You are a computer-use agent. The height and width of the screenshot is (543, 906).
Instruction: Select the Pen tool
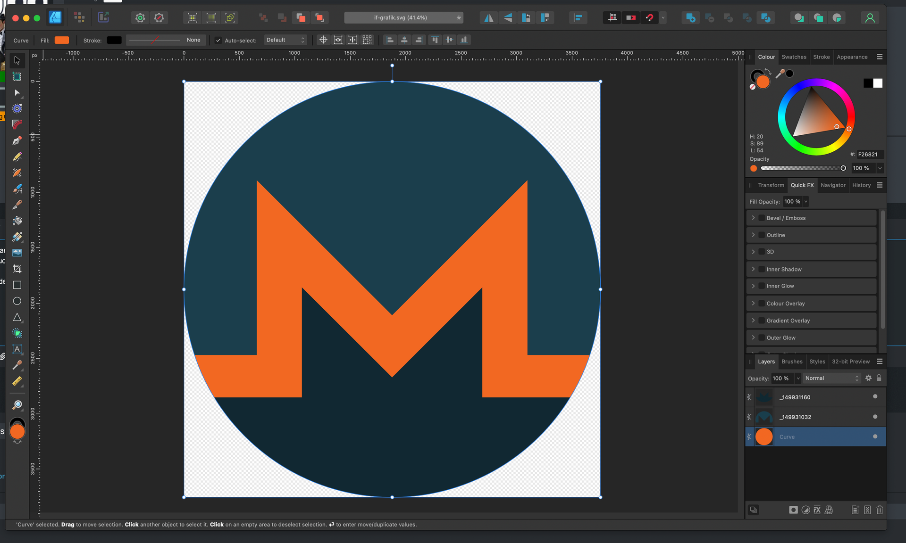pos(17,141)
